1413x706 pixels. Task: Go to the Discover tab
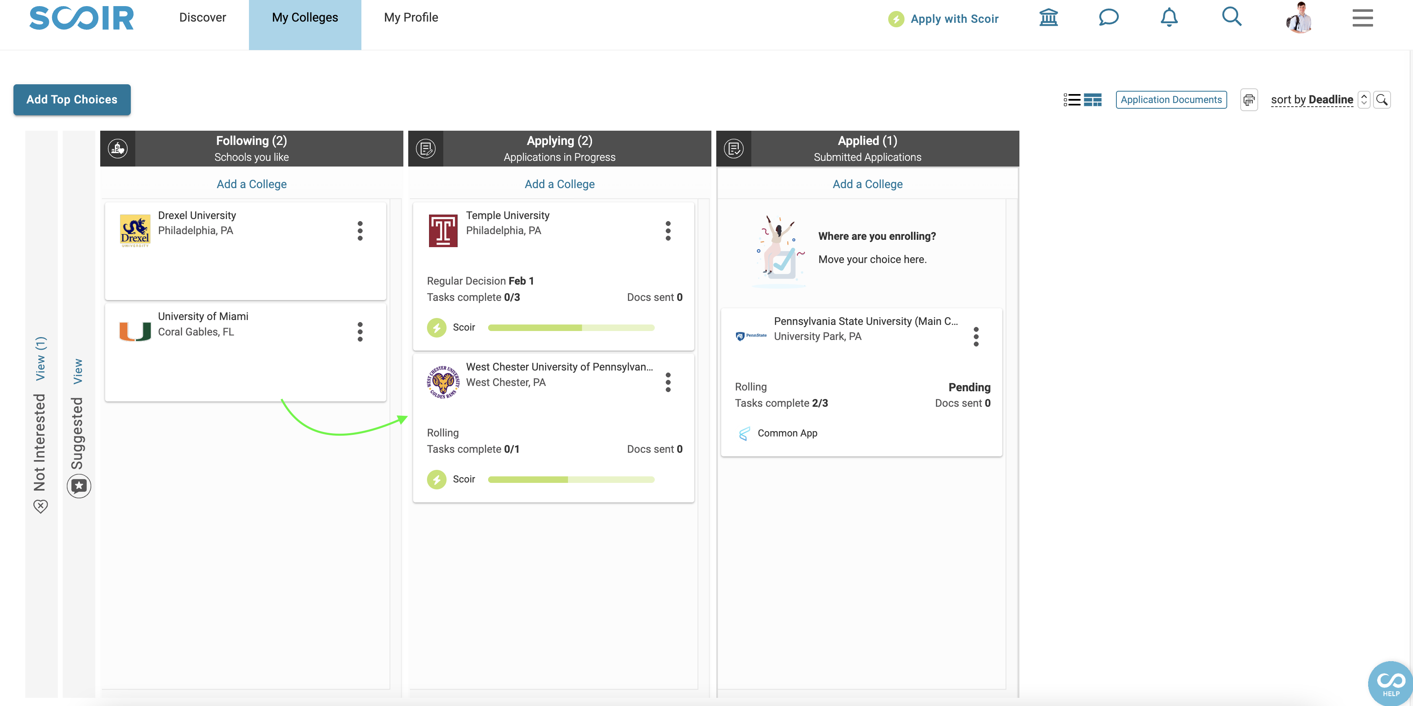coord(202,18)
